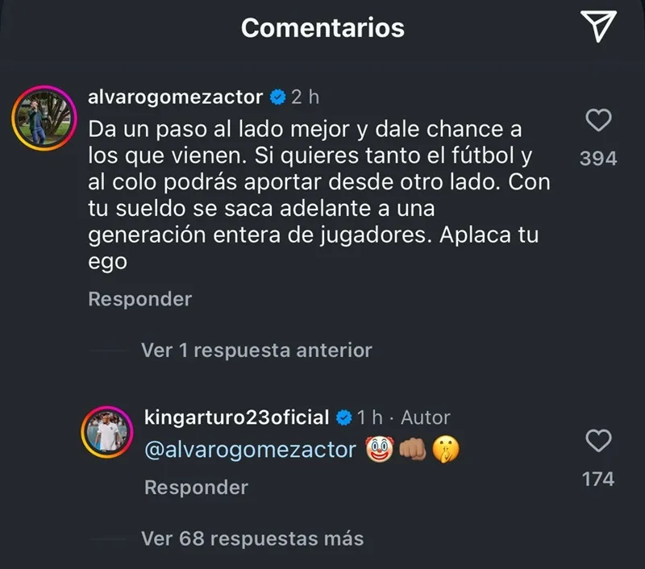Click the shushing face emoji
Image resolution: width=645 pixels, height=569 pixels.
pos(443,450)
